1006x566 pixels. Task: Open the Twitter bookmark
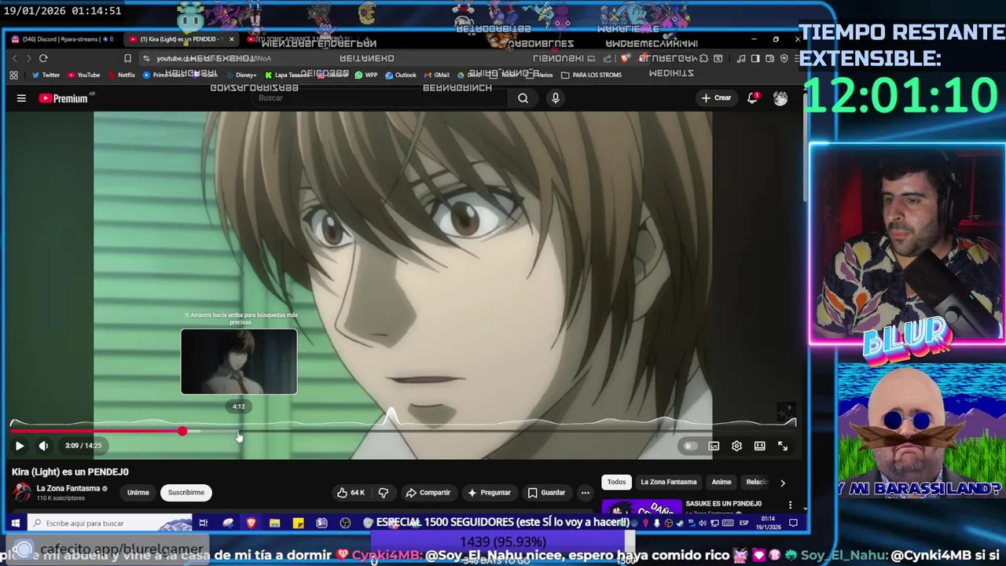(46, 75)
